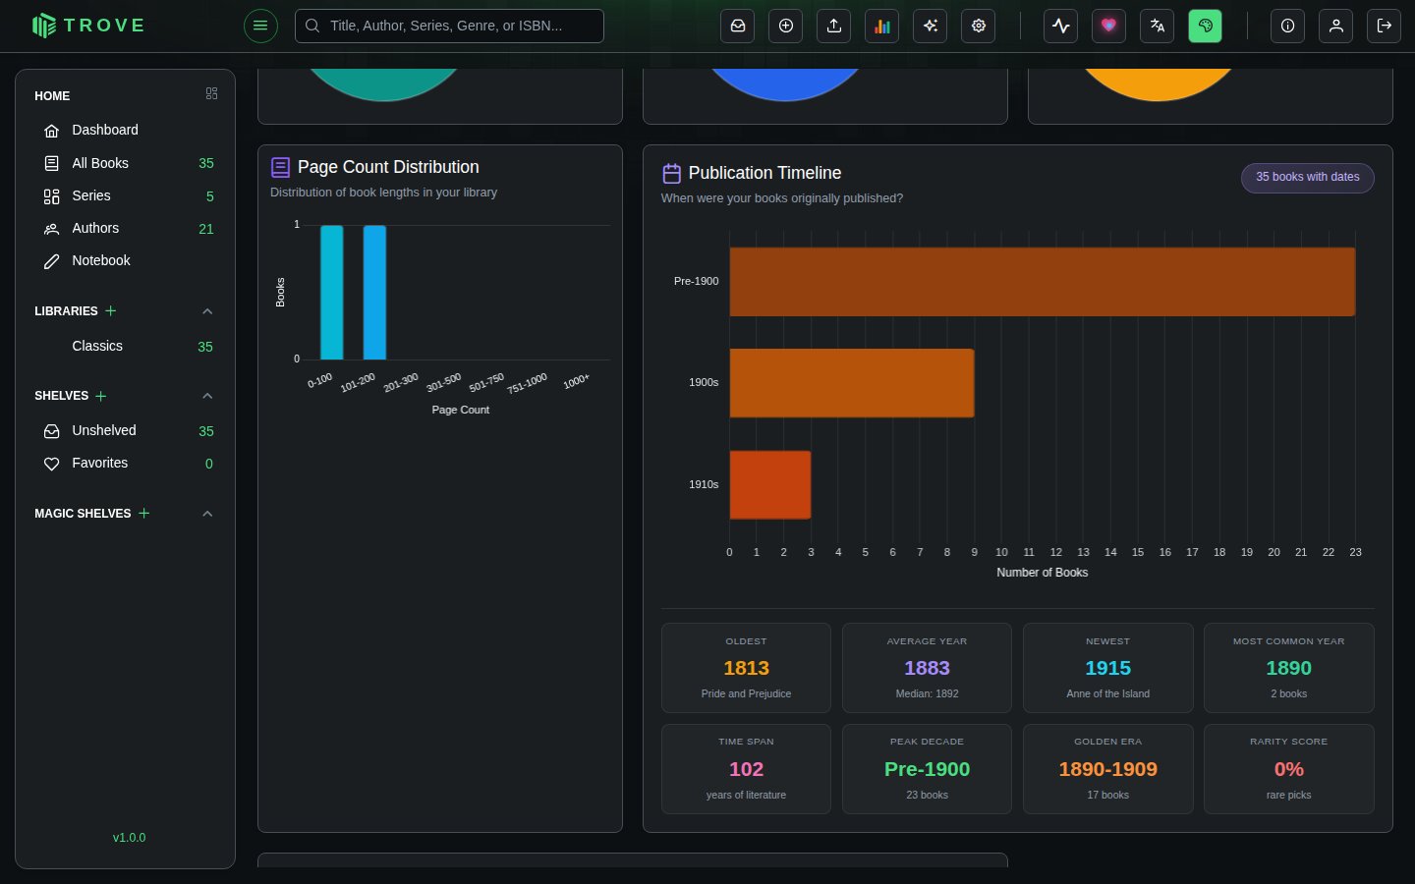Click the sparkles magic icon
This screenshot has height=884, width=1415.
point(931,26)
